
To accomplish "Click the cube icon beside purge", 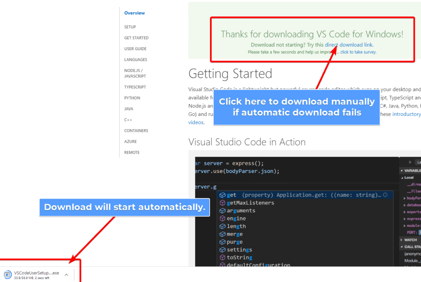I will click(x=222, y=242).
